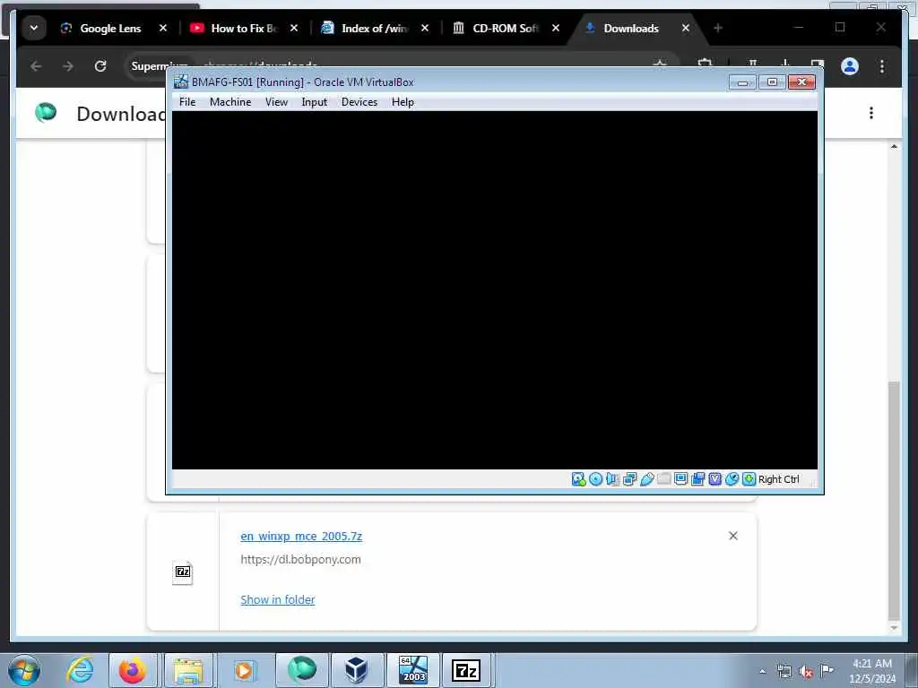Open the Windows Start button
The image size is (918, 688).
click(24, 670)
